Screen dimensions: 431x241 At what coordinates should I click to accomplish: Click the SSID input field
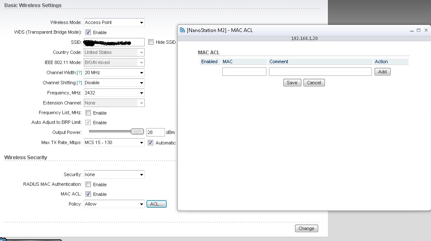114,42
